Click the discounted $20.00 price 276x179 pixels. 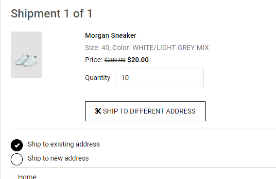pos(138,60)
